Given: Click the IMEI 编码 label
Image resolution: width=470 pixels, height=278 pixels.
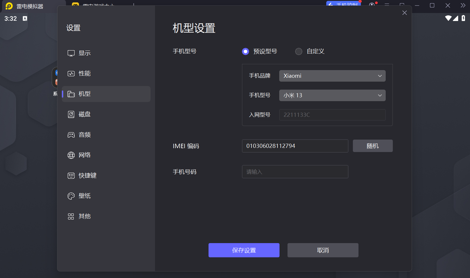Looking at the screenshot, I should (186, 146).
